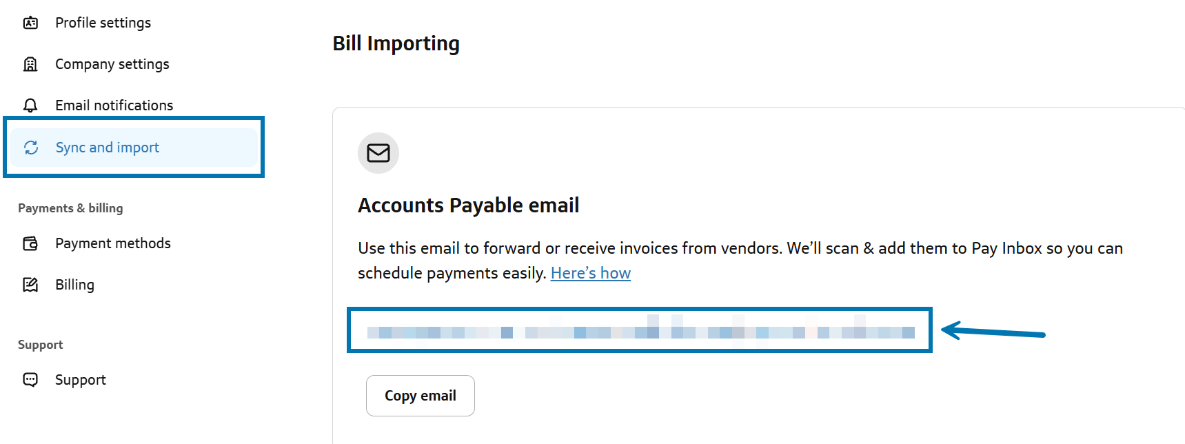Click the Bill Importing page heading
The width and height of the screenshot is (1185, 444).
coord(396,43)
